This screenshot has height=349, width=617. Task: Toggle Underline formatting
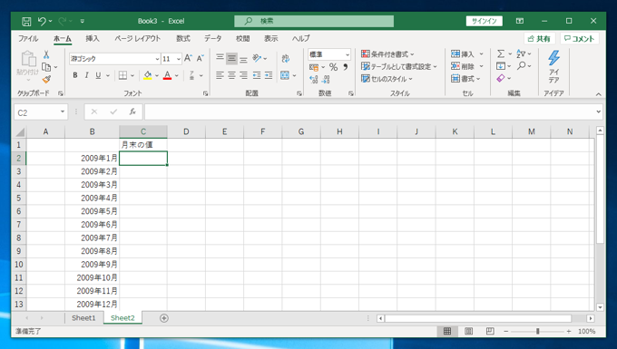pyautogui.click(x=98, y=75)
